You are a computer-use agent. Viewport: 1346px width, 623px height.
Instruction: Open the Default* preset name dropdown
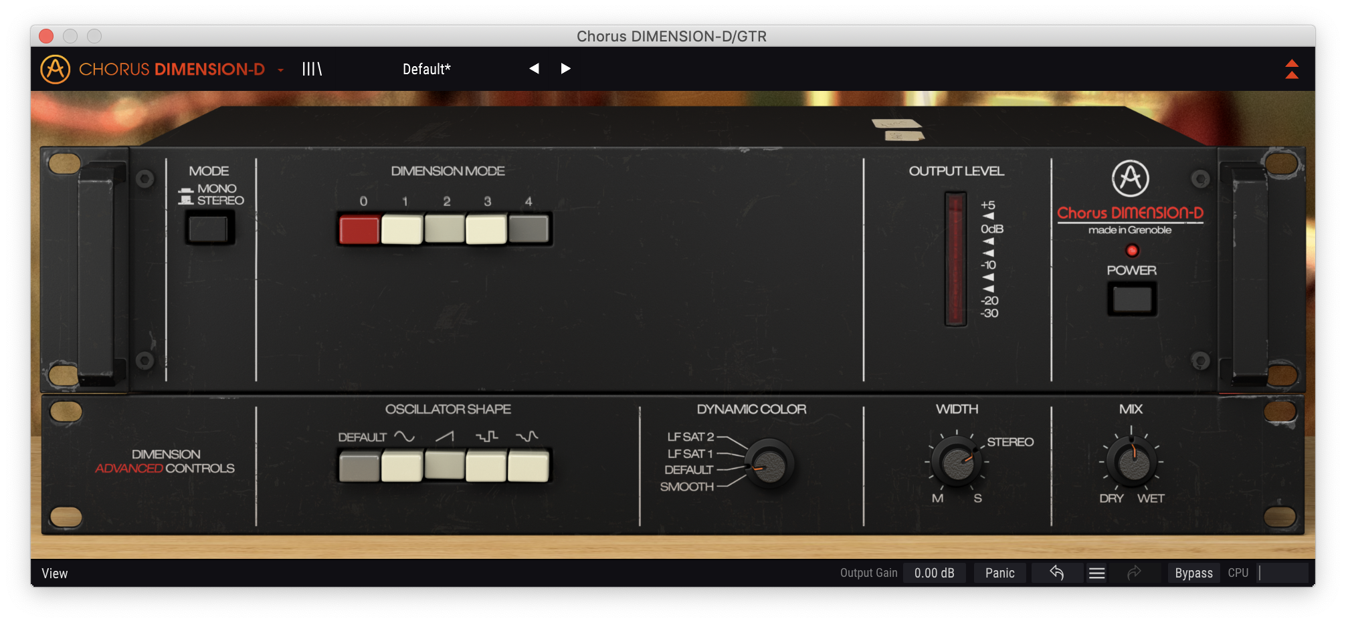click(426, 68)
